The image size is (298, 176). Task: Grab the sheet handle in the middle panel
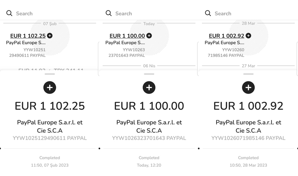149,74
